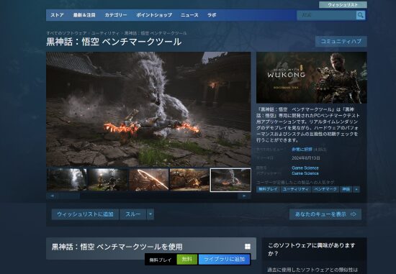The height and width of the screenshot is (274, 396).
Task: Open the ニュース tab
Action: point(189,15)
